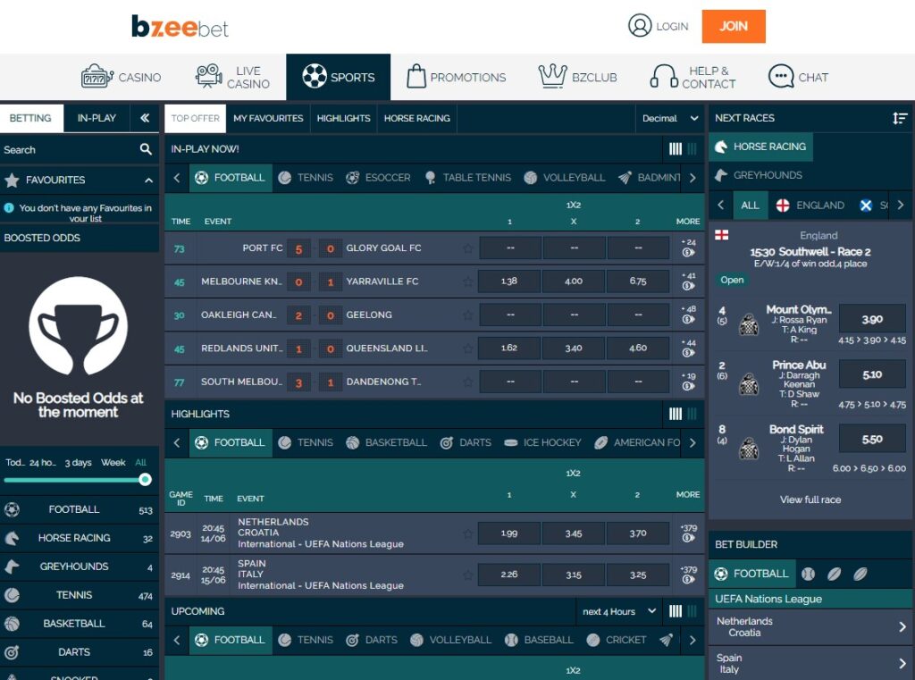Click the orange Join button

click(x=734, y=26)
